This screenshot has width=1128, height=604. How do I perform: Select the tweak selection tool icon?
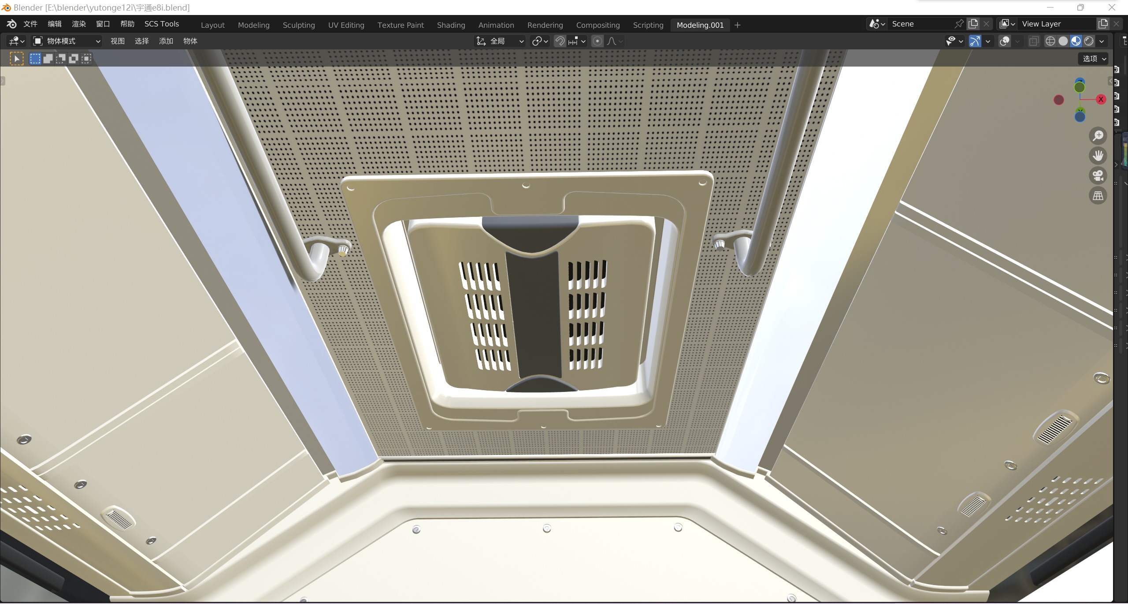pyautogui.click(x=17, y=59)
